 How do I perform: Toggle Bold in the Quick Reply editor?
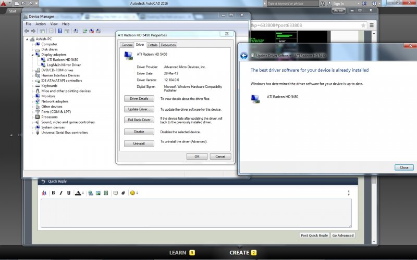53,193
